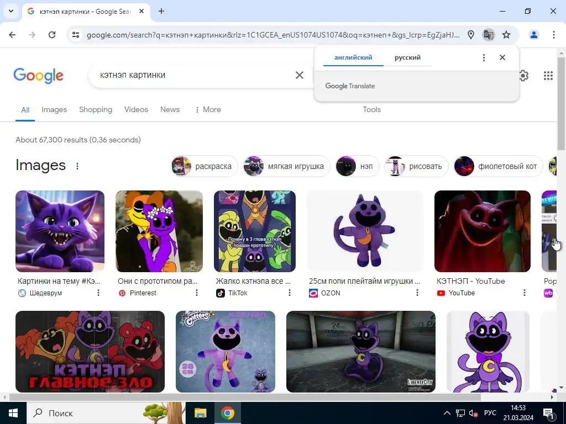This screenshot has width=566, height=424.
Task: Click the Google Translate icon in address bar
Action: click(489, 35)
